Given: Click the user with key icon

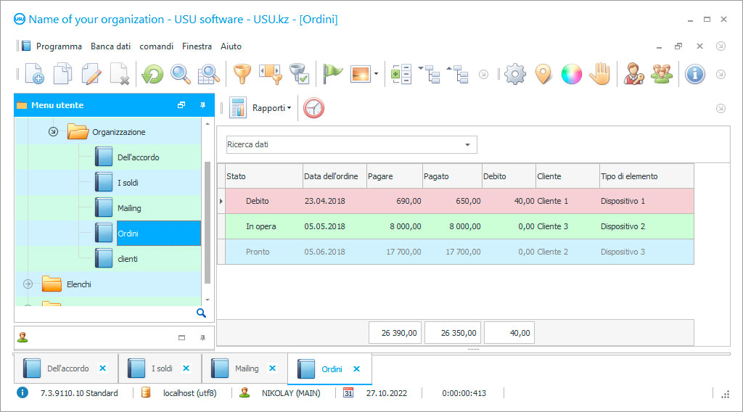Looking at the screenshot, I should tap(633, 74).
